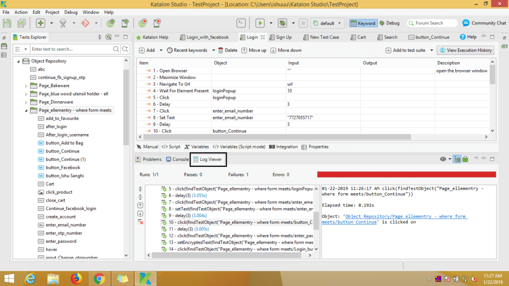Click the Move up button
The height and width of the screenshot is (286, 509).
point(254,50)
